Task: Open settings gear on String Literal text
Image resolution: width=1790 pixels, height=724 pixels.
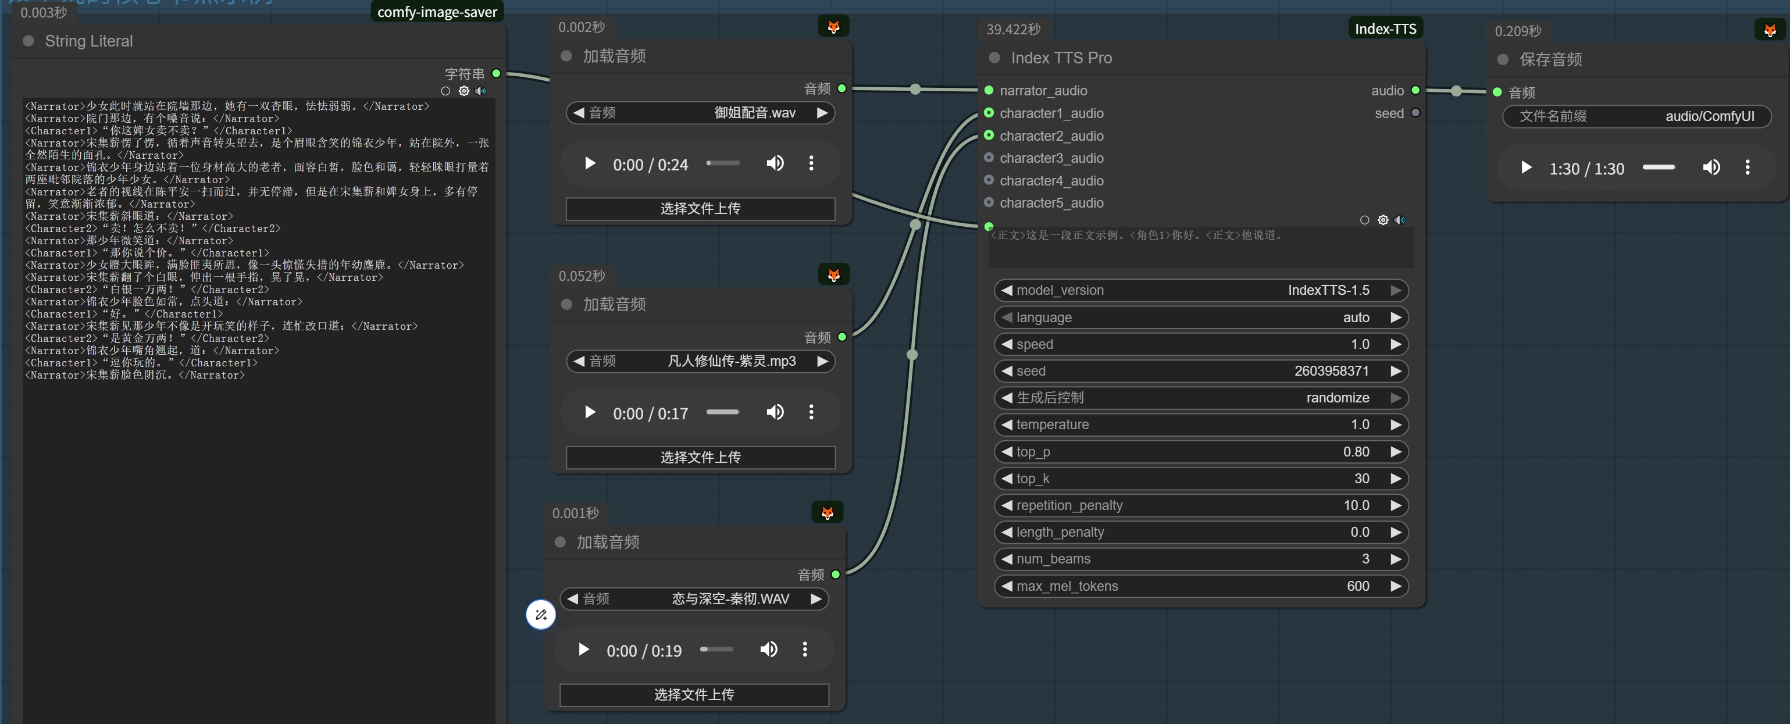Action: pyautogui.click(x=463, y=91)
